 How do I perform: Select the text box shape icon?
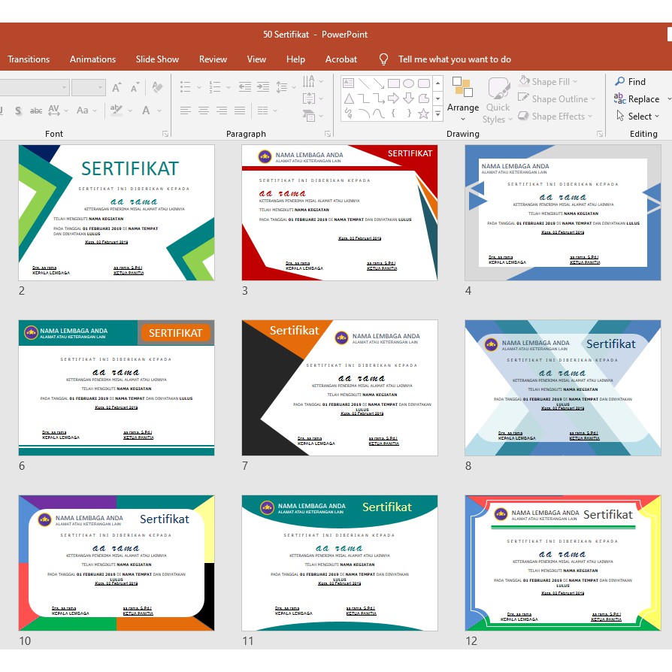(349, 83)
